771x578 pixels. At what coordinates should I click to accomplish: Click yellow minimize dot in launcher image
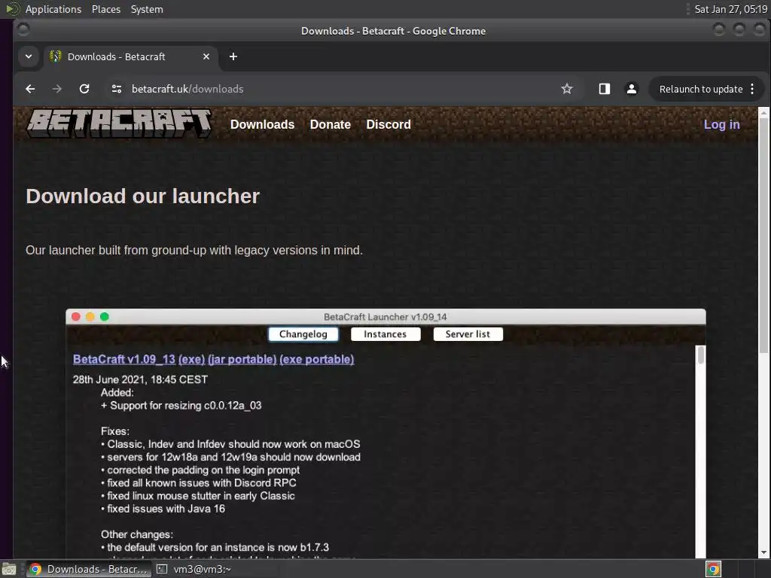click(x=90, y=317)
